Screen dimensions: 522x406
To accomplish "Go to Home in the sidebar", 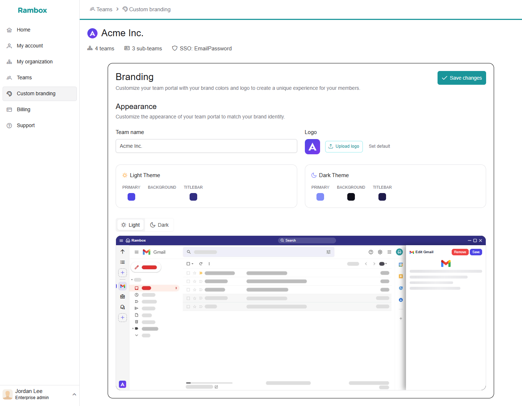I will pos(40,30).
